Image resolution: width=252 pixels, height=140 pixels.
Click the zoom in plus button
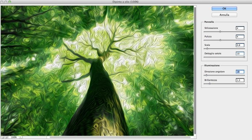click(7, 137)
